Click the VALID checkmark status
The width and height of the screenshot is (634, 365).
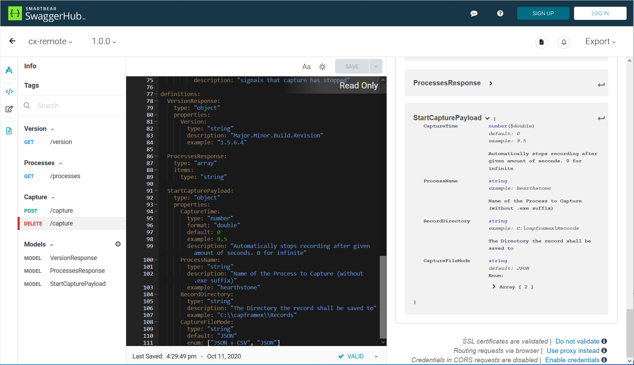351,356
